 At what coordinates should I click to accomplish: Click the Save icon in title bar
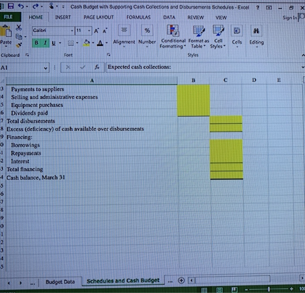click(10, 7)
